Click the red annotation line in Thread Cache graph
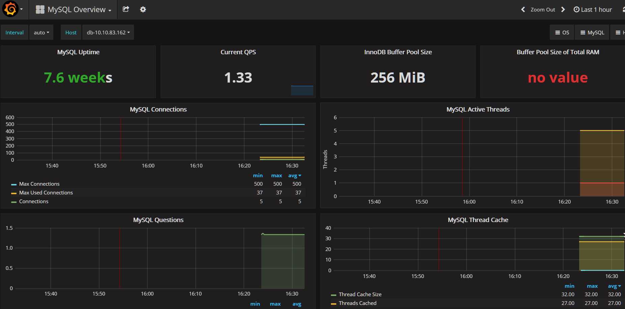 pyautogui.click(x=439, y=249)
